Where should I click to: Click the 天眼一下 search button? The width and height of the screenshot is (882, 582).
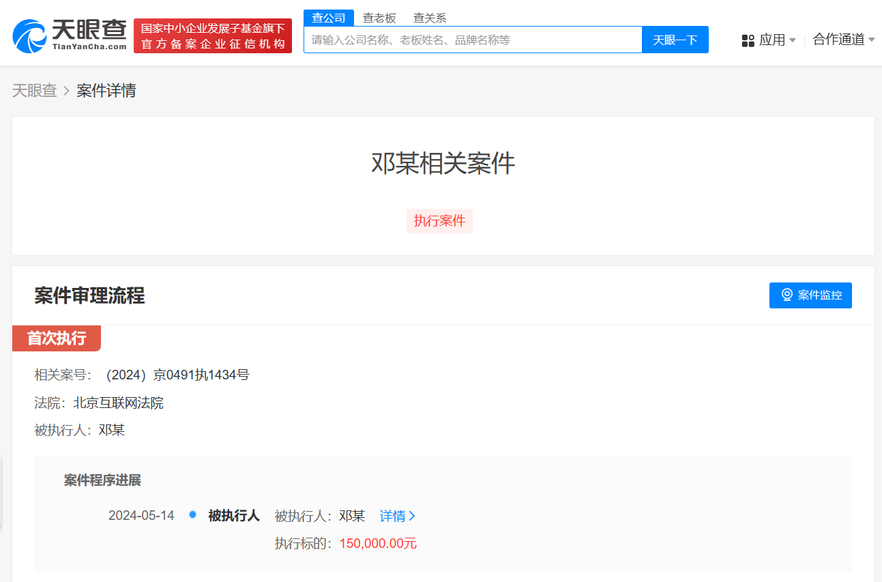coord(675,40)
